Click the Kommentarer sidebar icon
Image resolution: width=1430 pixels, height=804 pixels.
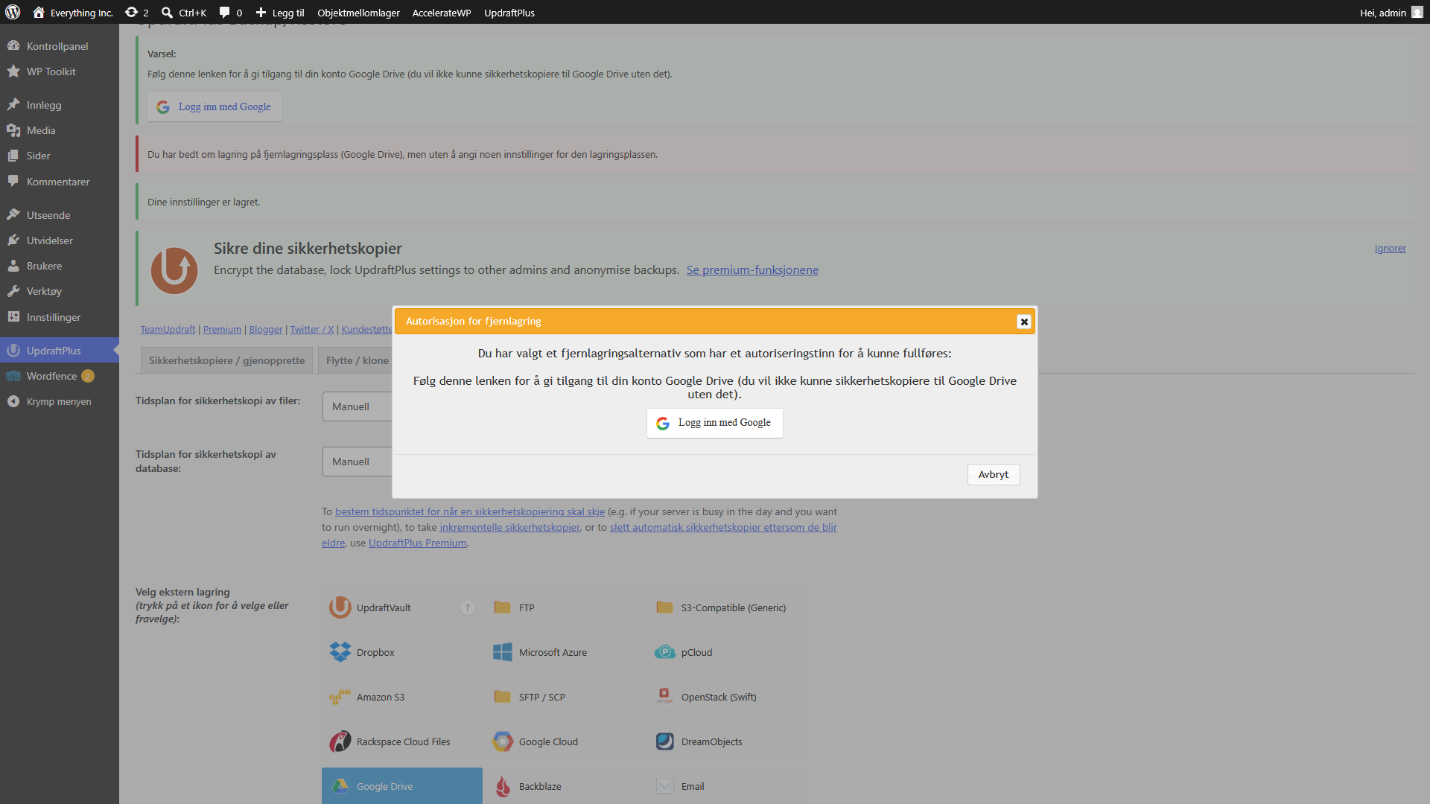tap(13, 182)
